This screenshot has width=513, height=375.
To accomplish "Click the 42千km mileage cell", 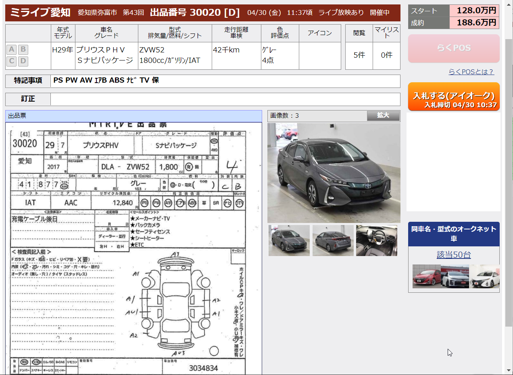I will [x=236, y=55].
